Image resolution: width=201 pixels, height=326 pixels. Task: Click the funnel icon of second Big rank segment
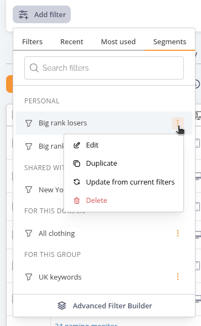click(29, 146)
